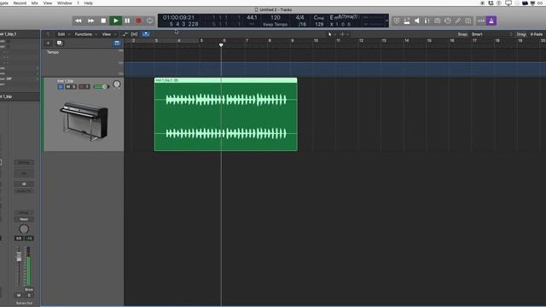Open the menu numbered 1 in menu bar
The height and width of the screenshot is (307, 546).
(x=78, y=3)
